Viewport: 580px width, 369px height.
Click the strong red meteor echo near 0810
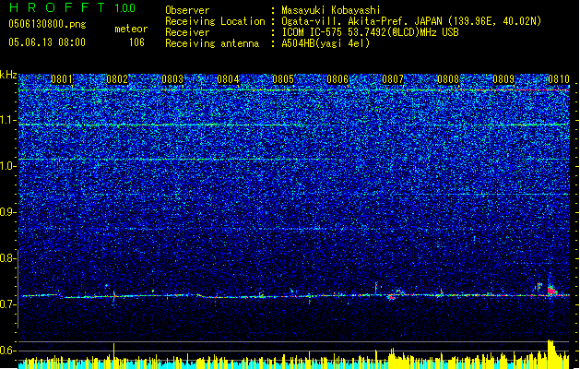tap(552, 291)
